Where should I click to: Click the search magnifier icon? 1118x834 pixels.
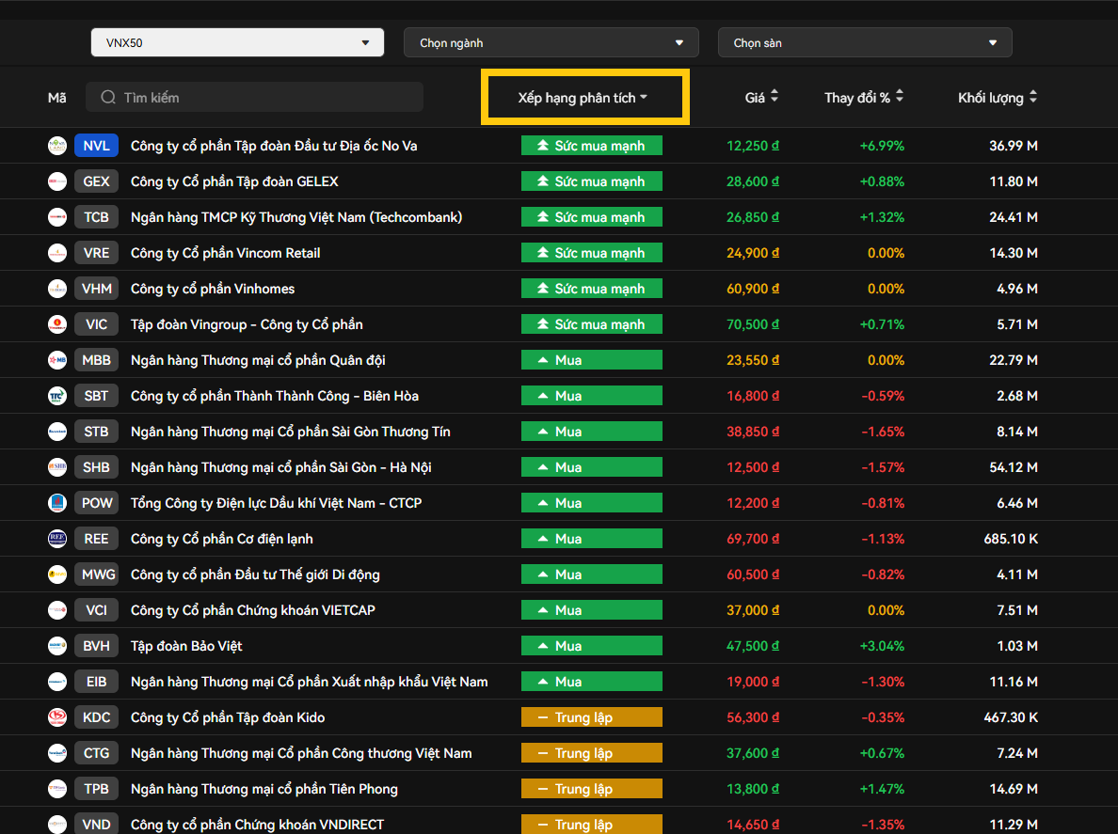click(107, 97)
